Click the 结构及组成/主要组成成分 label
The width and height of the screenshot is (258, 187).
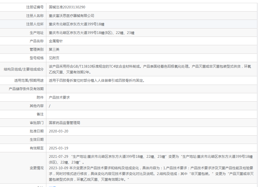click(24, 69)
